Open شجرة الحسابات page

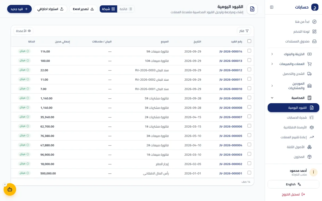click(x=293, y=117)
